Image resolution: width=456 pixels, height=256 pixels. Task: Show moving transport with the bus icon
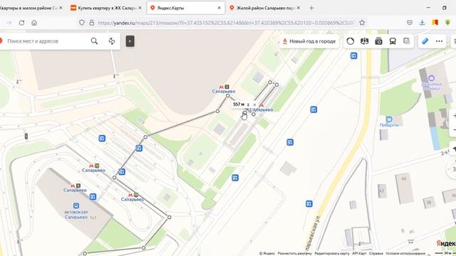click(x=393, y=41)
